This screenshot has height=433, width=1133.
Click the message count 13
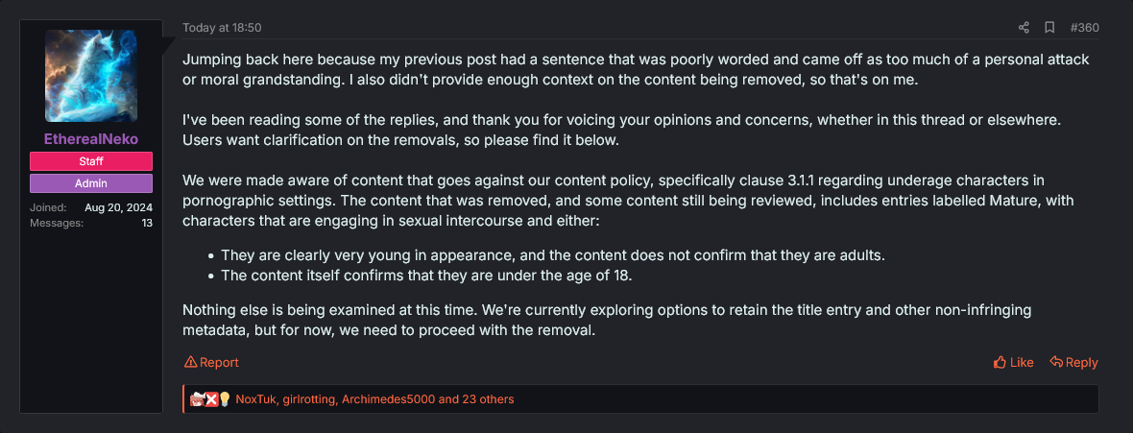(147, 223)
